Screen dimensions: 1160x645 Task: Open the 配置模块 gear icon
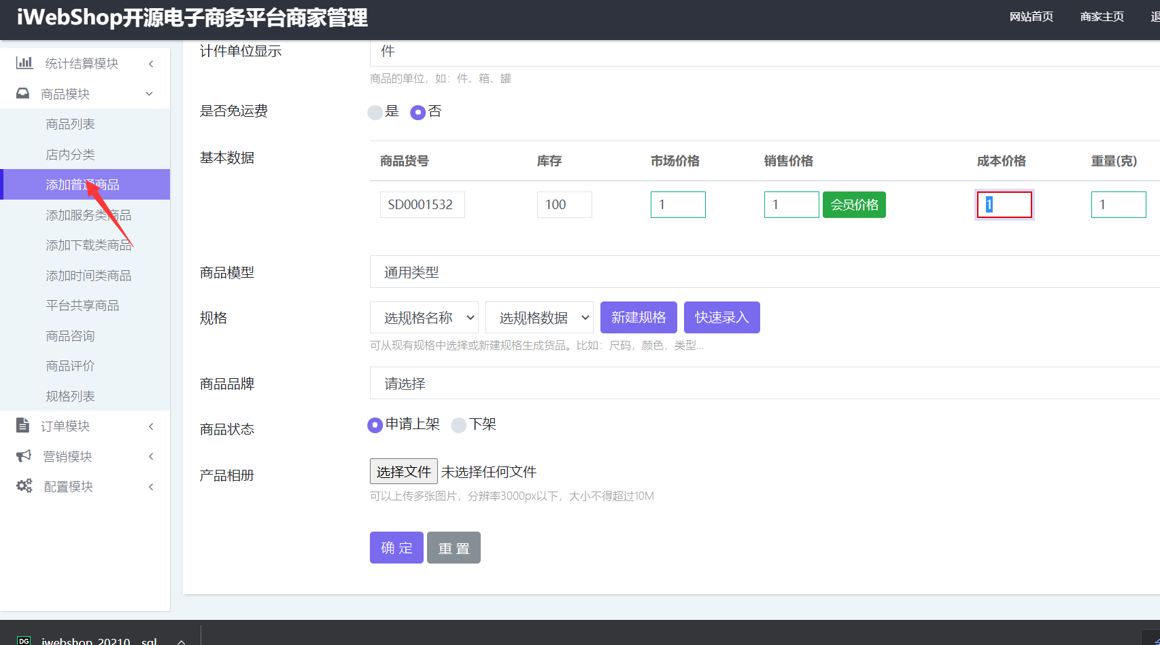tap(22, 485)
